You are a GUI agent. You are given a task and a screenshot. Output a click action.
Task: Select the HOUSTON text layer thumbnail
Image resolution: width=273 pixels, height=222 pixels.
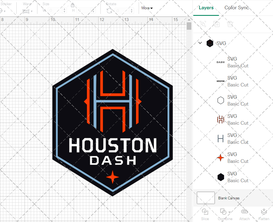click(220, 81)
